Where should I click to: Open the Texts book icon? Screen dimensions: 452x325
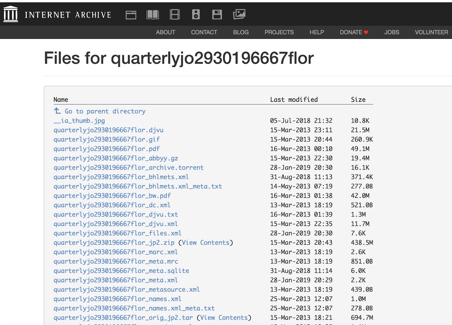click(x=153, y=15)
